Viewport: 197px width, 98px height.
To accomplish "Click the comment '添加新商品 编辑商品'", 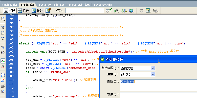I will [42, 31].
